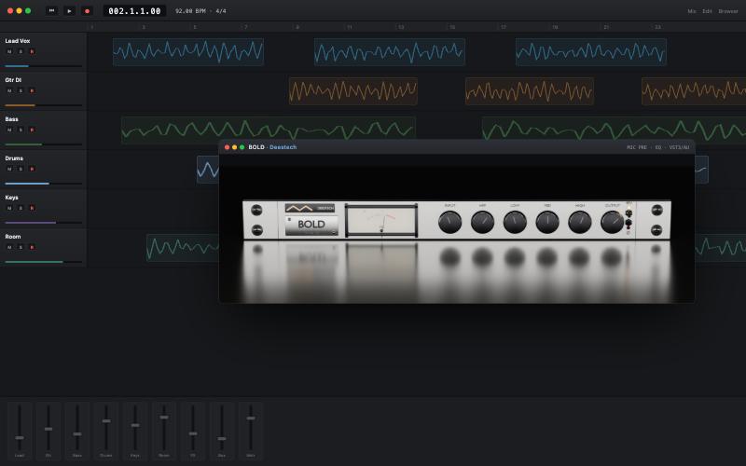Mute the Keys track
This screenshot has width=746, height=466.
point(9,208)
